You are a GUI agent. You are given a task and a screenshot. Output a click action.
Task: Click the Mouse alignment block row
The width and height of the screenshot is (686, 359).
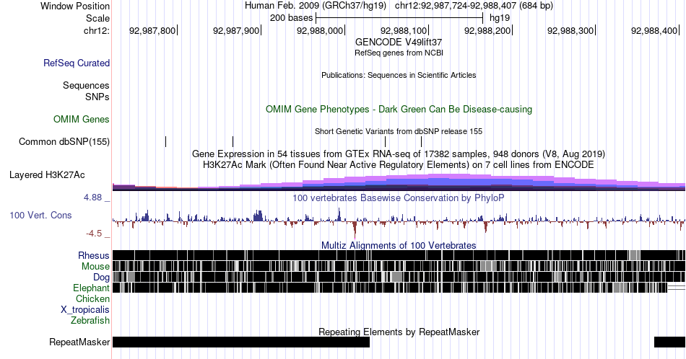399,266
